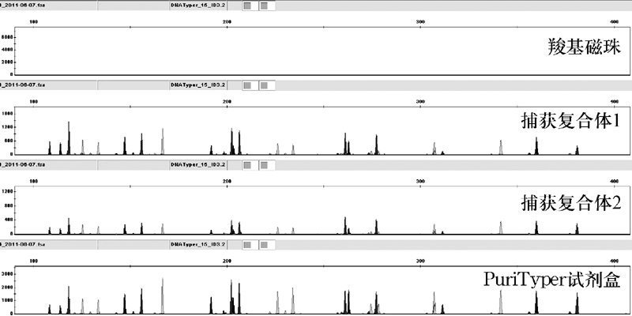Viewport: 632px width, 316px height.
Task: Click the 200 size marker above 羧基磁珠 panel
Action: 228,22
